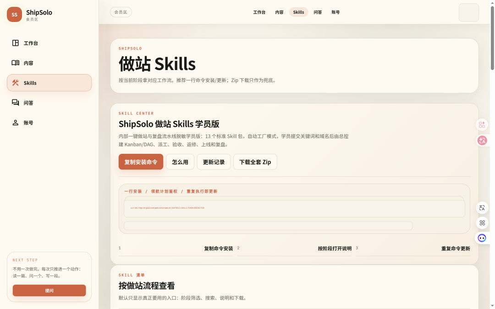
Task: Click the 工作台 layout icon in sidebar
Action: [16, 43]
